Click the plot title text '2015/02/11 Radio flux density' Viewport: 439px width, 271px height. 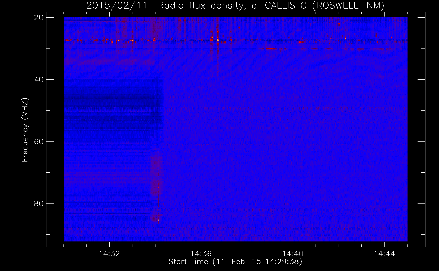[165, 5]
